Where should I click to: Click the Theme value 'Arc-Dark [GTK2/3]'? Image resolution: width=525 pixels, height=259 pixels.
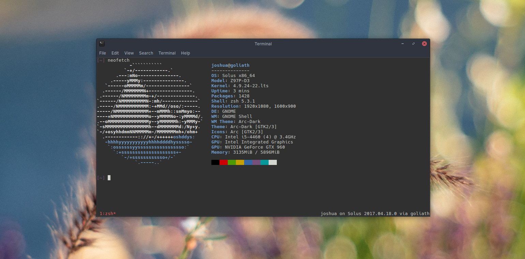pyautogui.click(x=254, y=127)
